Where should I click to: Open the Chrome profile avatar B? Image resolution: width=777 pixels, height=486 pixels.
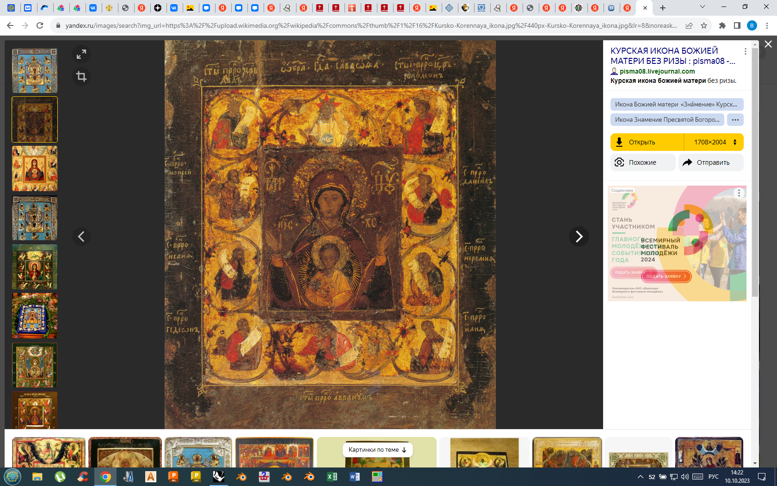pos(752,25)
